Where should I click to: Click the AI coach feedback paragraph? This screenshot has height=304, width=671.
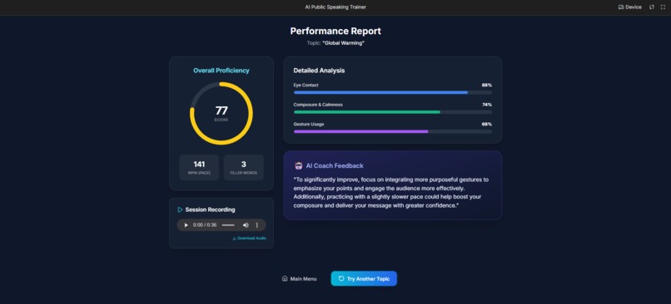tap(391, 193)
